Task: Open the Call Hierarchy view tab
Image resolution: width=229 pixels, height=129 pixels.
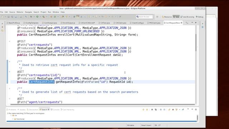Action: [x=68, y=110]
